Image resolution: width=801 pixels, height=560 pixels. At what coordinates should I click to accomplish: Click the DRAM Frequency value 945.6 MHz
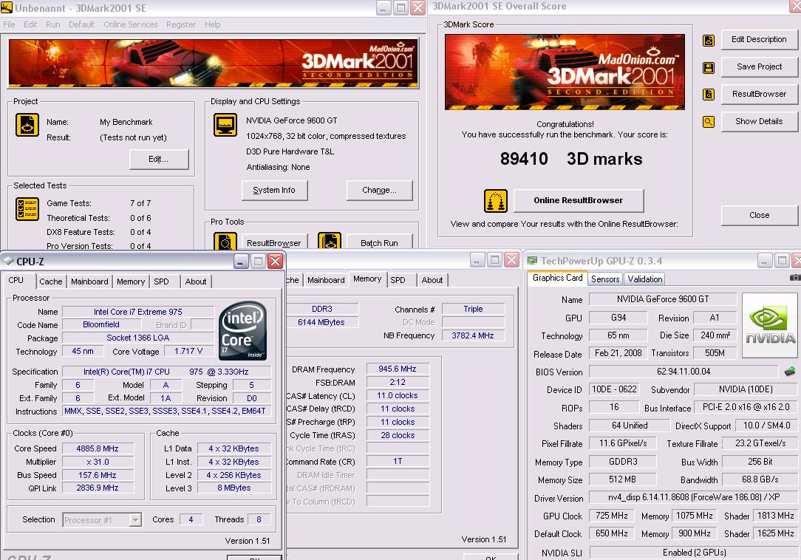click(398, 369)
